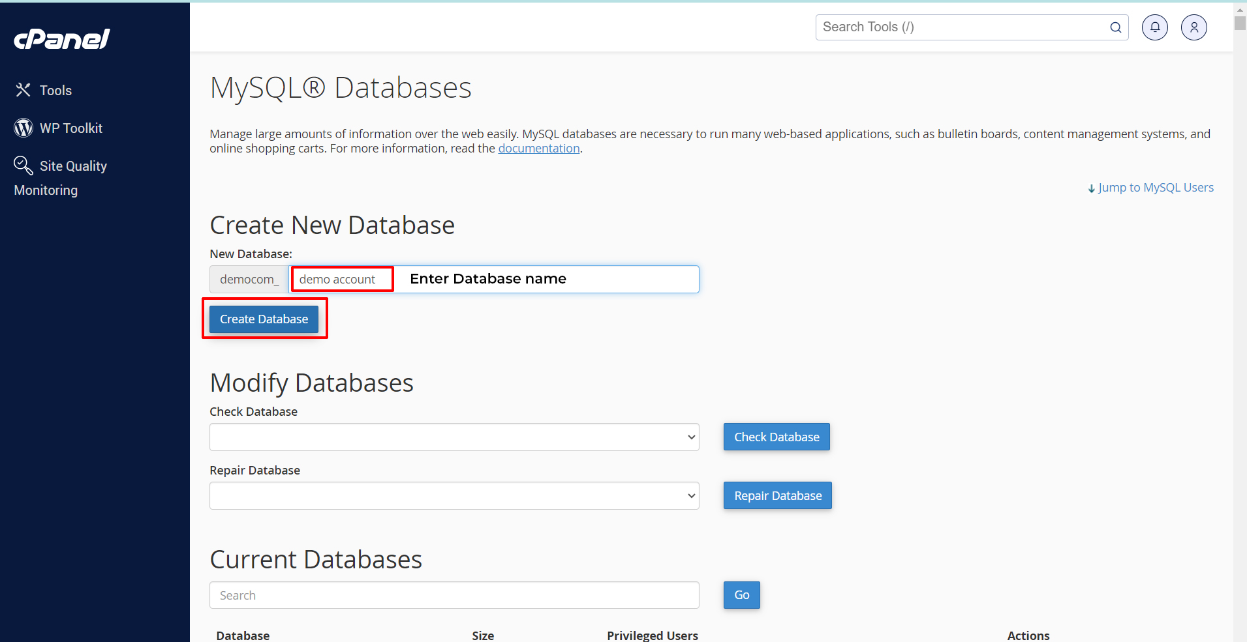Open the notifications bell
The height and width of the screenshot is (642, 1247).
(x=1154, y=27)
